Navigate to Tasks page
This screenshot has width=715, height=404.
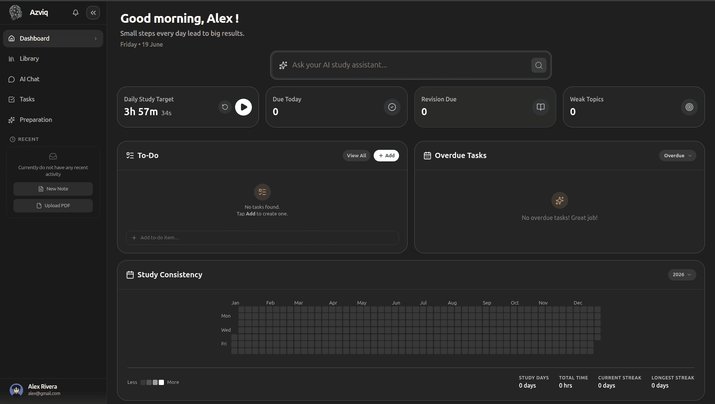53,99
